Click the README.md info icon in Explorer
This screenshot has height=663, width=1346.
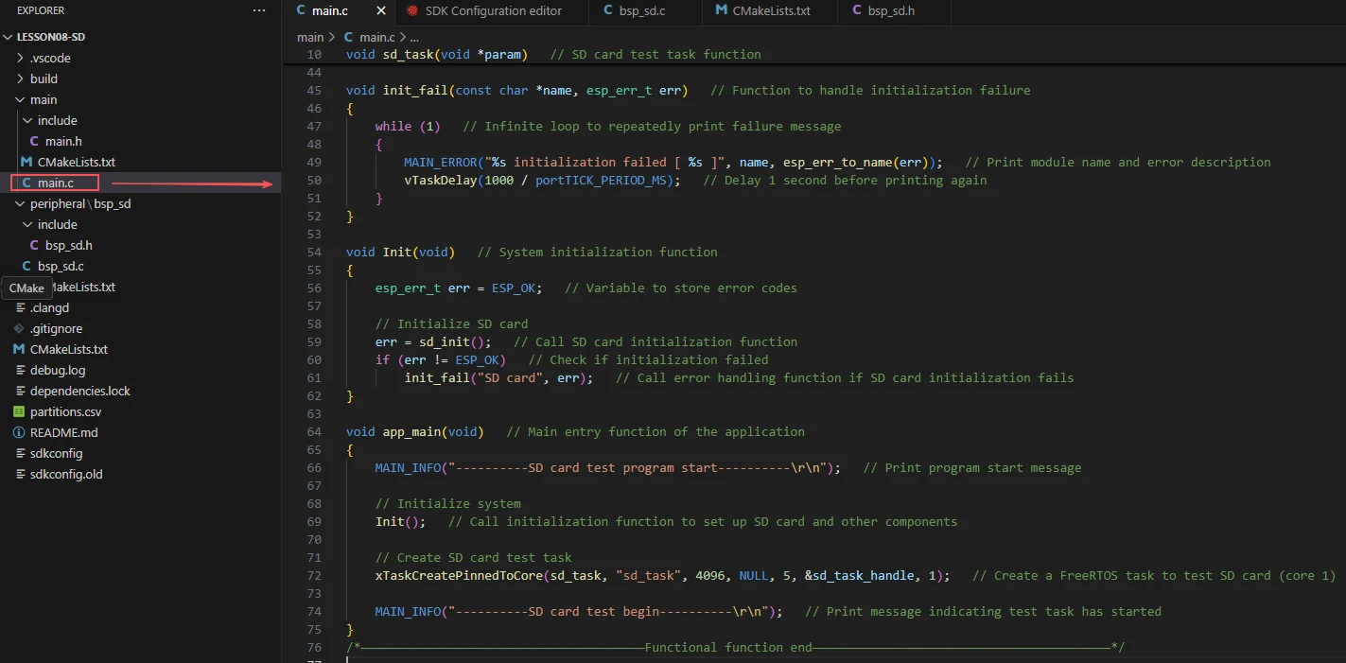click(19, 433)
